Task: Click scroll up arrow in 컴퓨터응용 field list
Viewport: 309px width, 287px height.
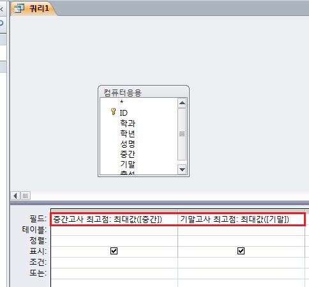Action: pyautogui.click(x=182, y=103)
